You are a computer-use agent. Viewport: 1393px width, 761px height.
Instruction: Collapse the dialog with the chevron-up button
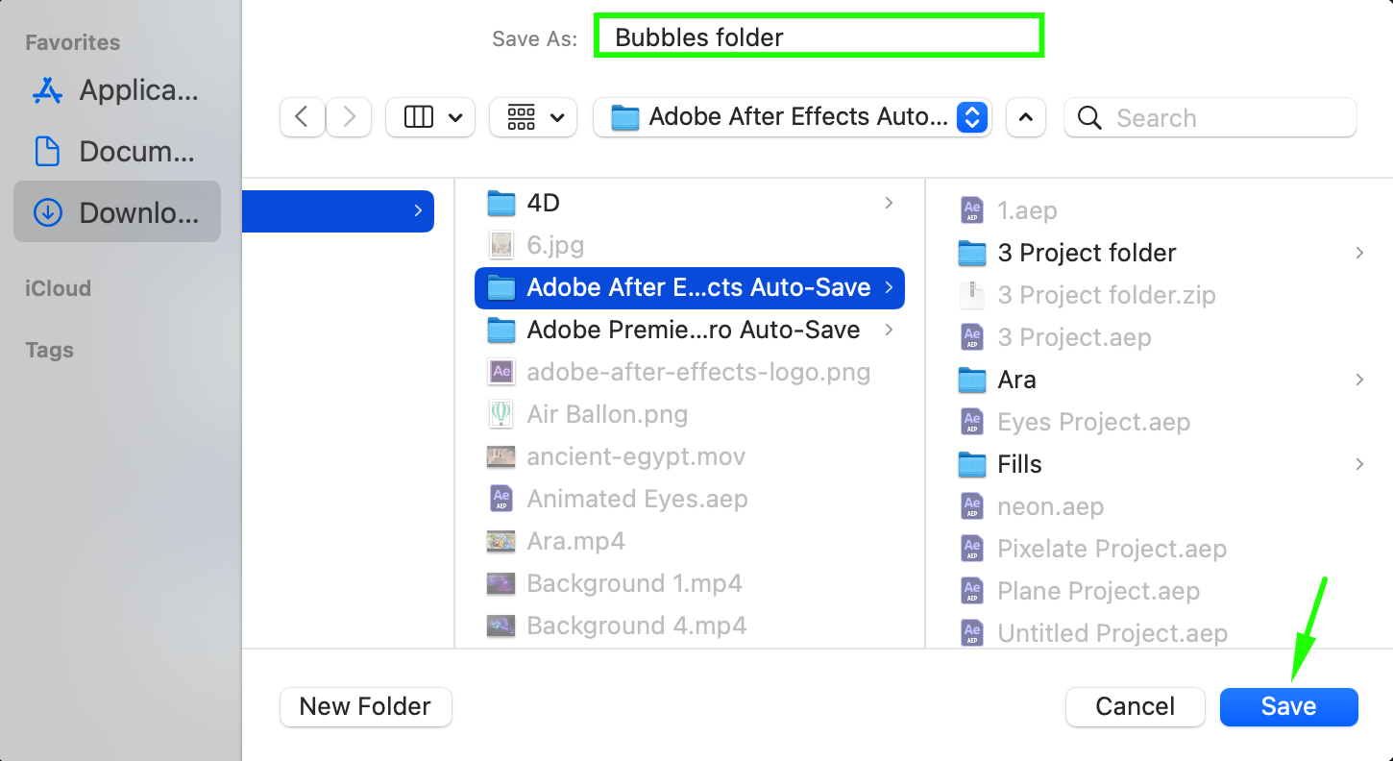coord(1025,117)
